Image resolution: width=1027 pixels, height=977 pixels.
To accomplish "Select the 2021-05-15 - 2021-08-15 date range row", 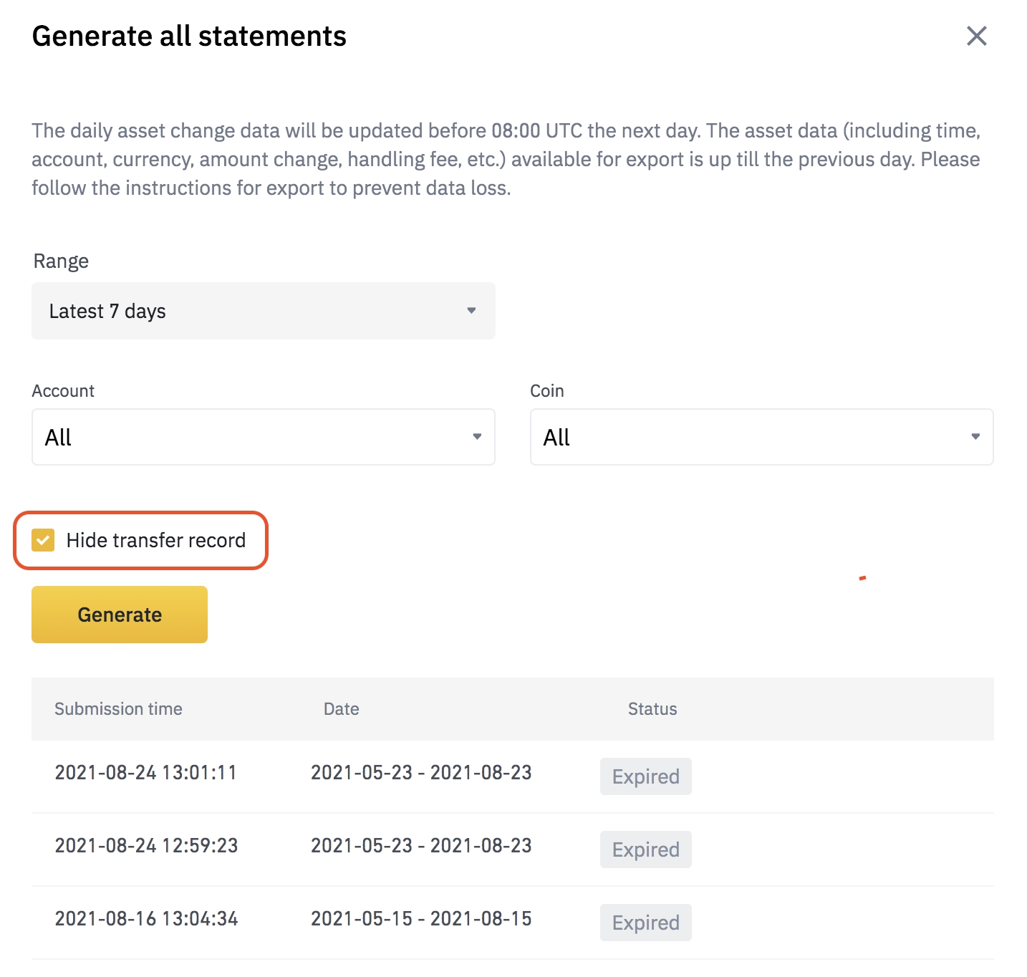I will (513, 923).
